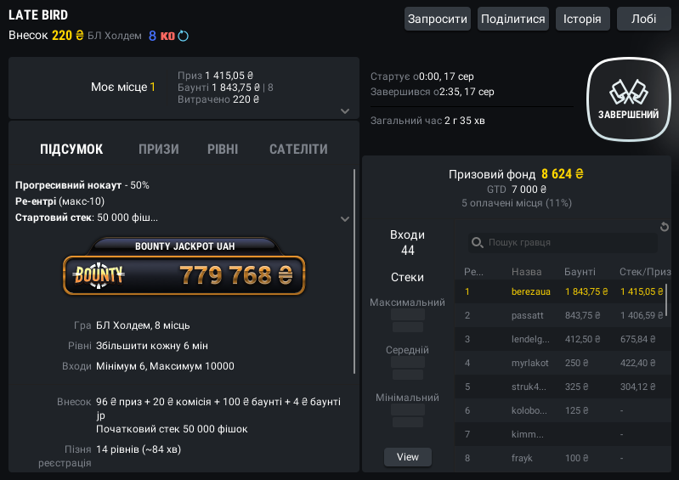Focus the Пошук гравця search field

[563, 242]
